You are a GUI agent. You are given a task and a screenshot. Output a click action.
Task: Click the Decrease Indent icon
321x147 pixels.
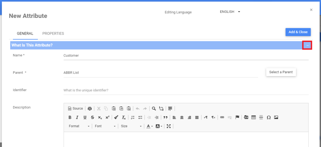[149, 117]
